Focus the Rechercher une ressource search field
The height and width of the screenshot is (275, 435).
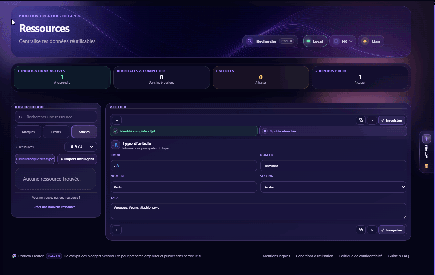click(x=56, y=117)
